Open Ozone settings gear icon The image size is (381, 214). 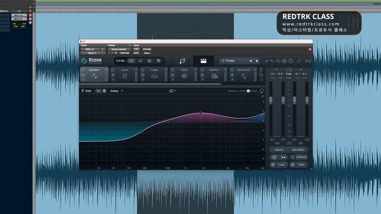[x=285, y=61]
